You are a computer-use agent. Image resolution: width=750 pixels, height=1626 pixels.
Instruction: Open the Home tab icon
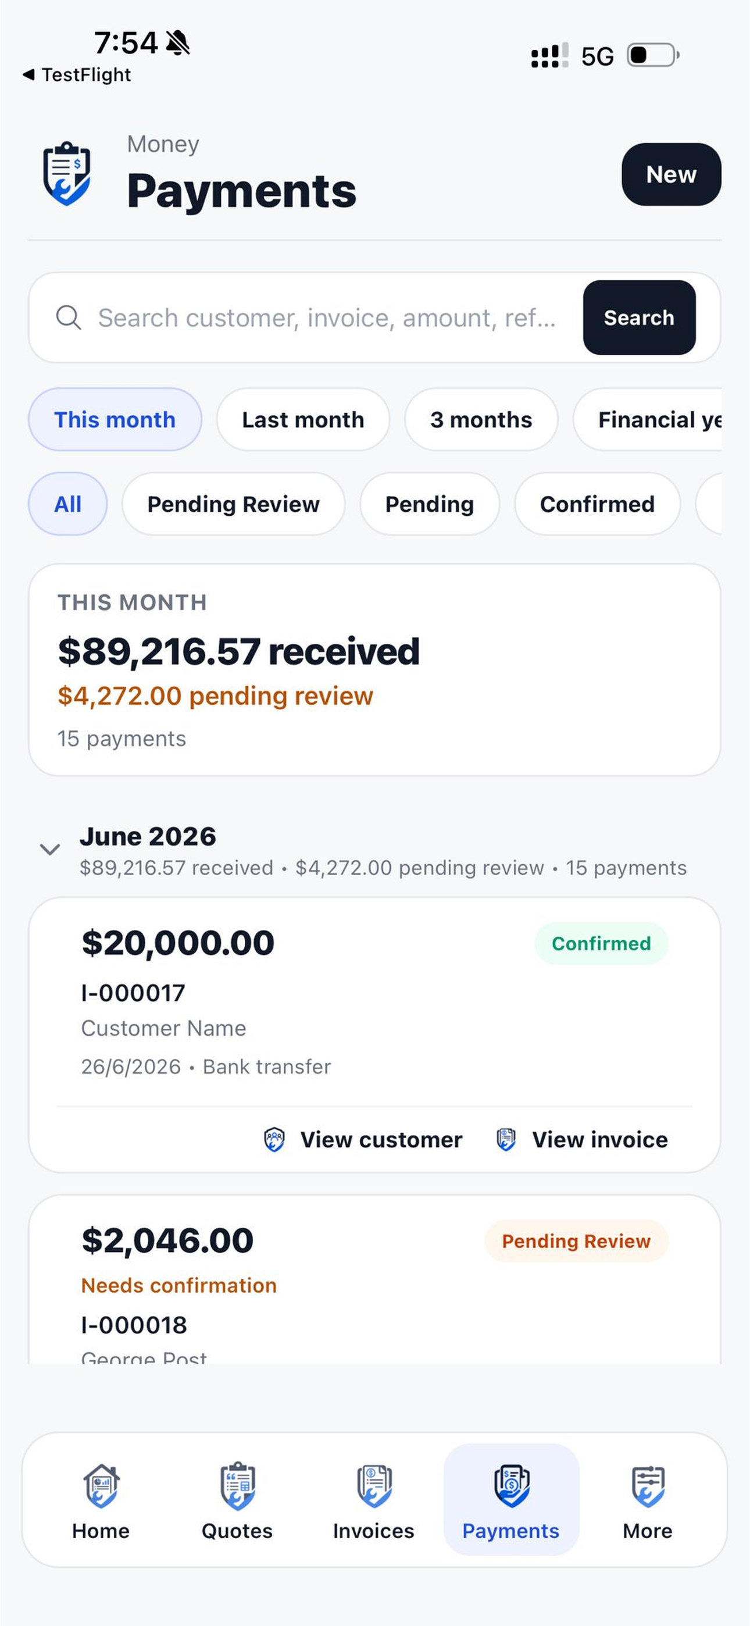pyautogui.click(x=101, y=1486)
